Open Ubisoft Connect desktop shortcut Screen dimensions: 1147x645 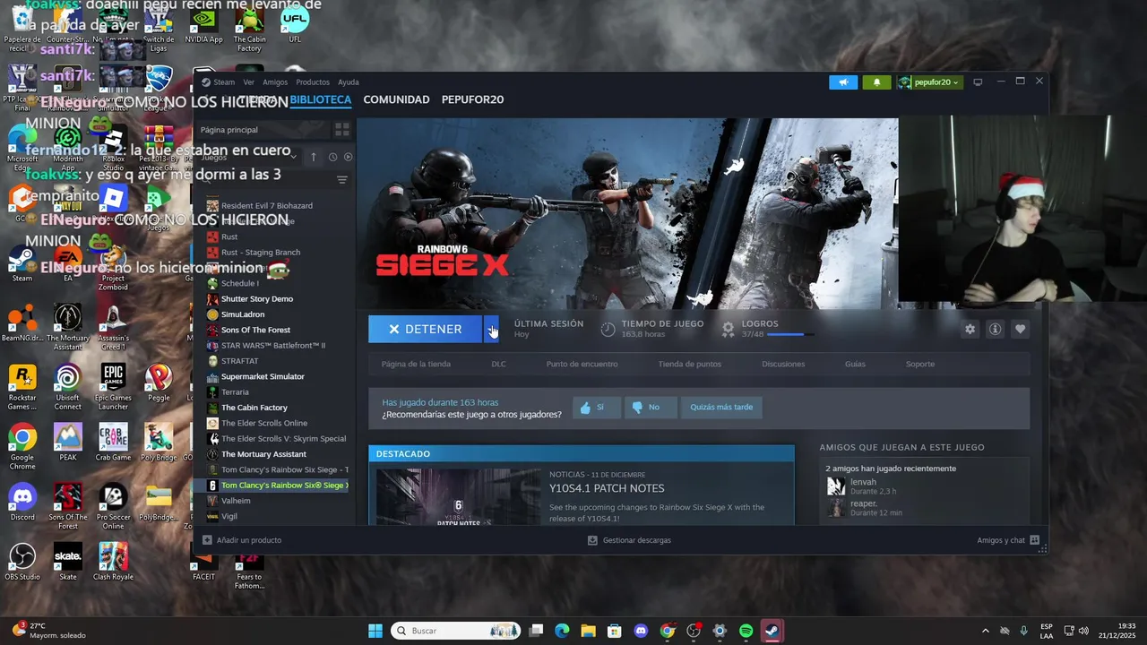[67, 386]
